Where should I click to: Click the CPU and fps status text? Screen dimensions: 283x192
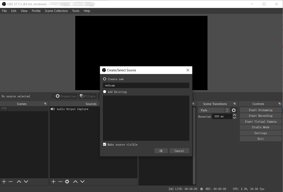coord(248,189)
